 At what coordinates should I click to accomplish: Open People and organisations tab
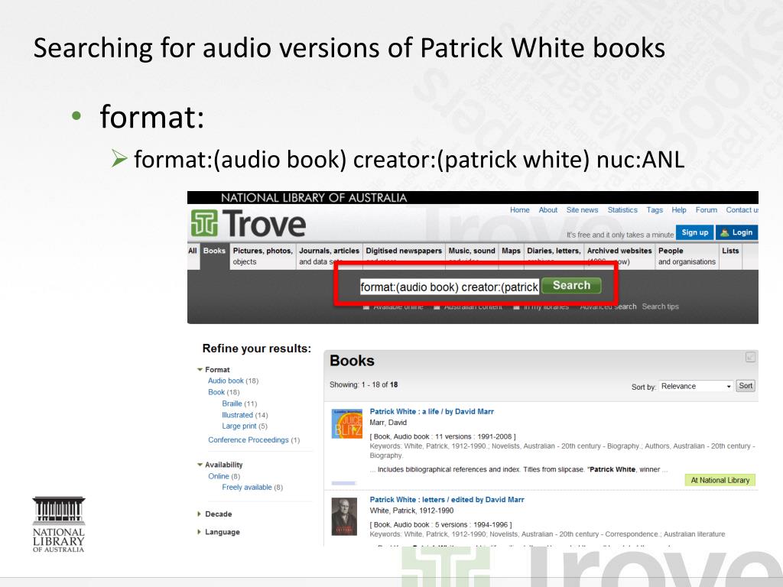tap(687, 257)
